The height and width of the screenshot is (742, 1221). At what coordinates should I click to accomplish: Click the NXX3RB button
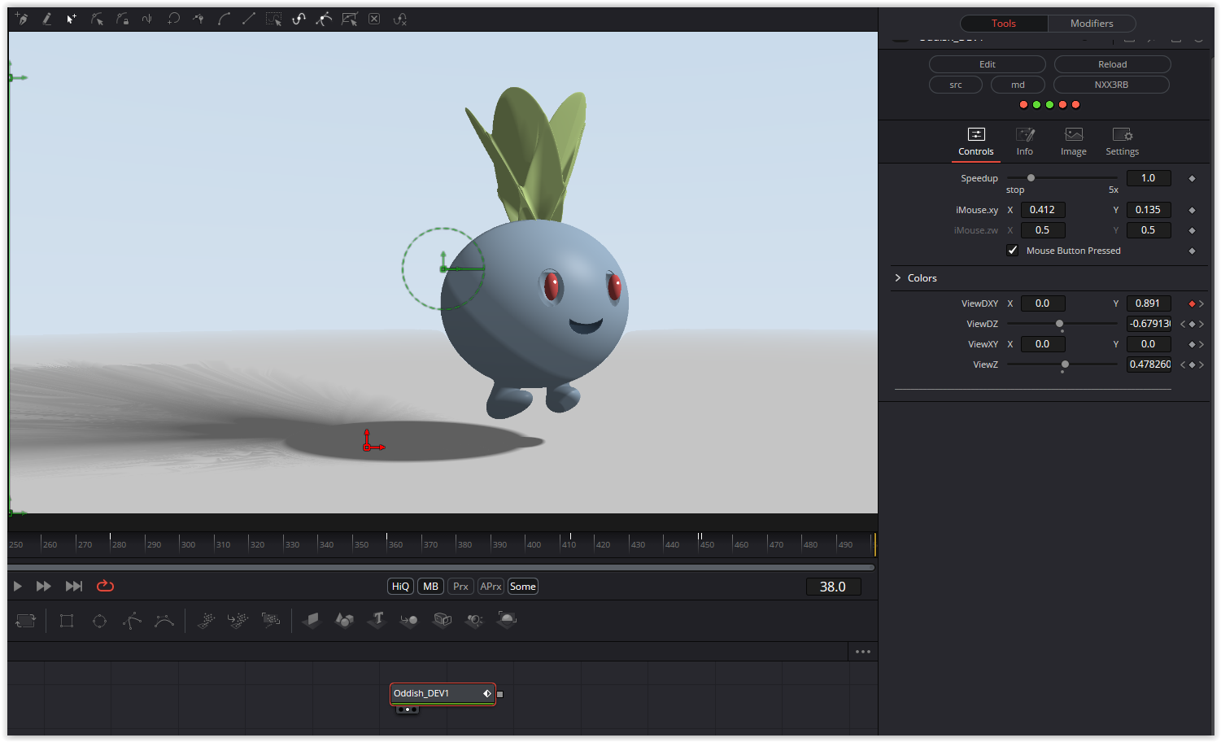(x=1111, y=85)
